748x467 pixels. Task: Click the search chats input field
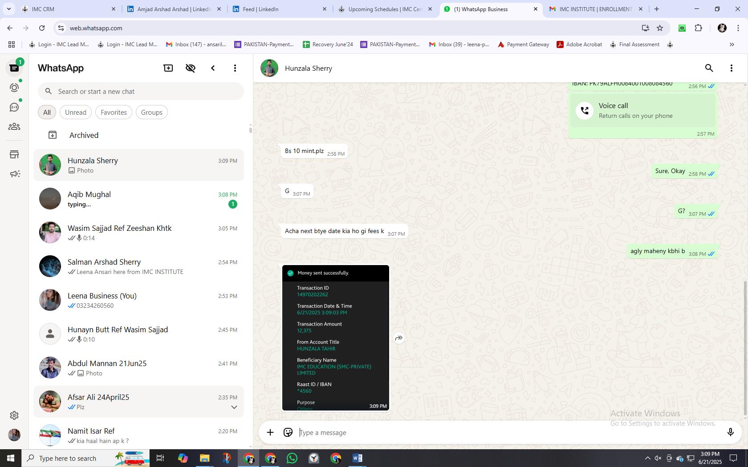point(141,91)
